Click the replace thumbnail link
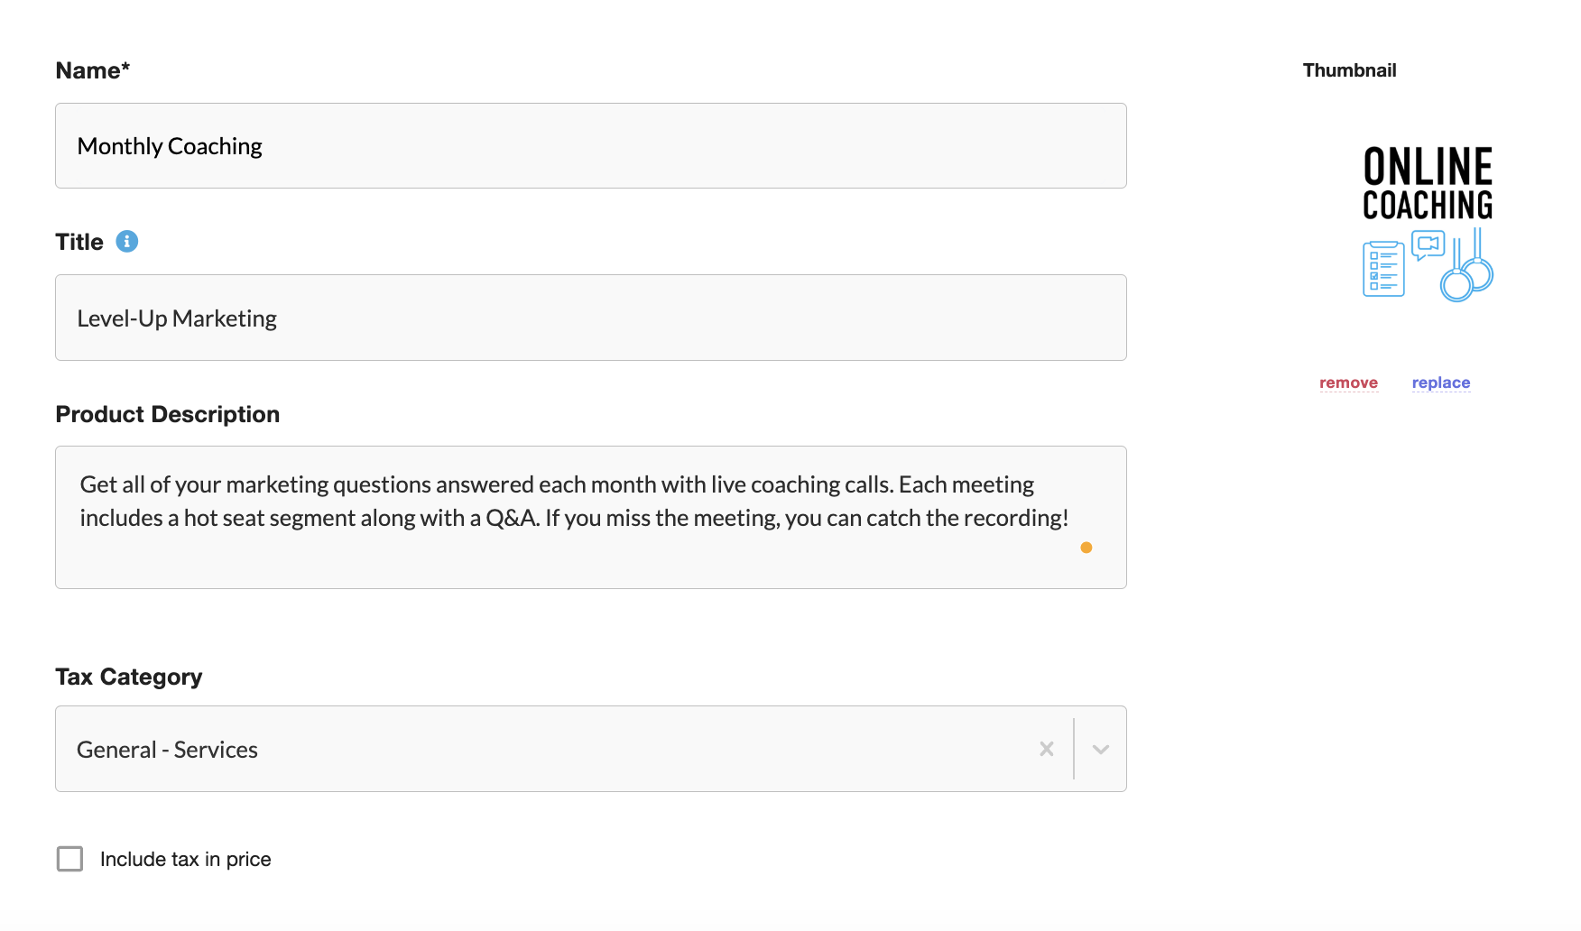 pyautogui.click(x=1441, y=383)
